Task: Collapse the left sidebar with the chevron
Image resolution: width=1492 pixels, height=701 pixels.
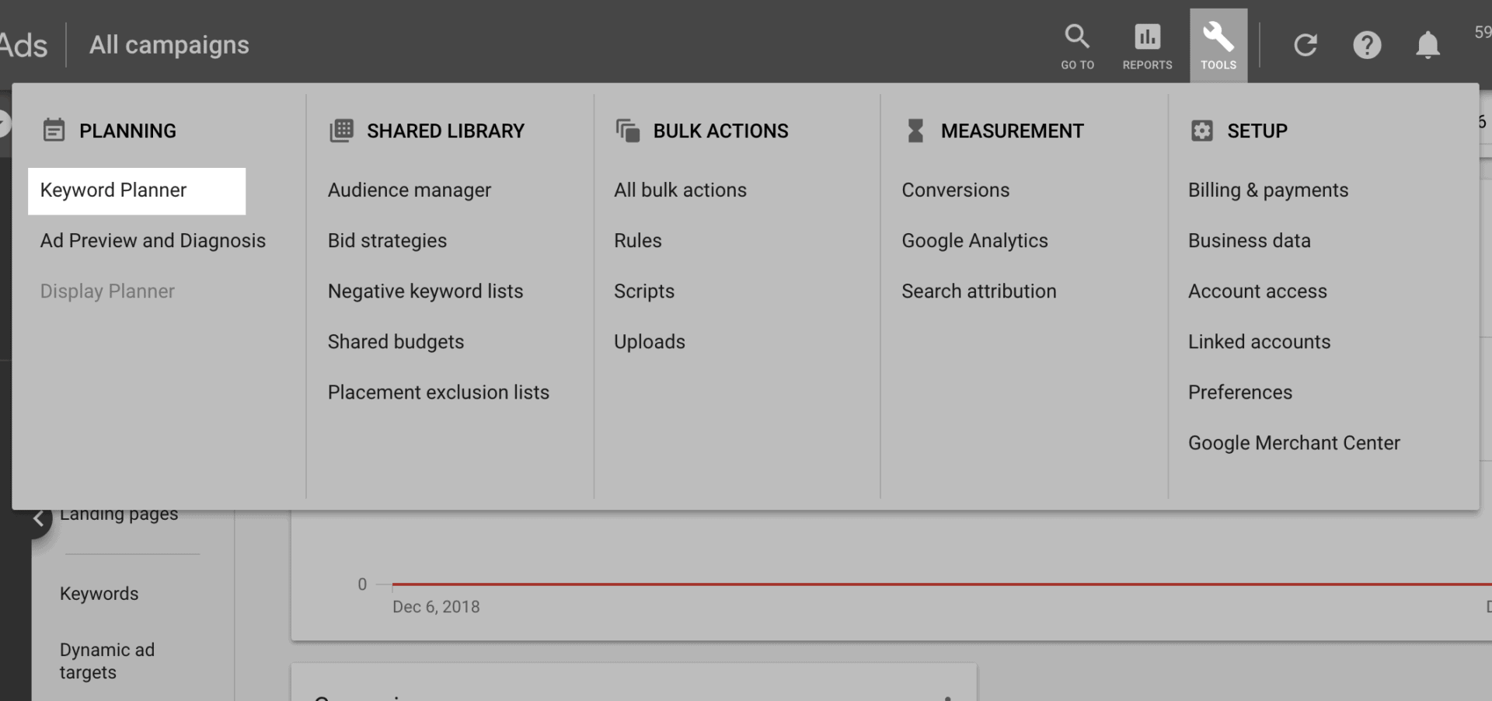Action: point(37,517)
